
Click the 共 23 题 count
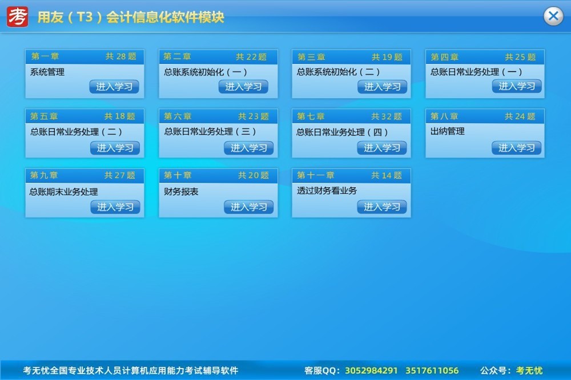click(254, 116)
